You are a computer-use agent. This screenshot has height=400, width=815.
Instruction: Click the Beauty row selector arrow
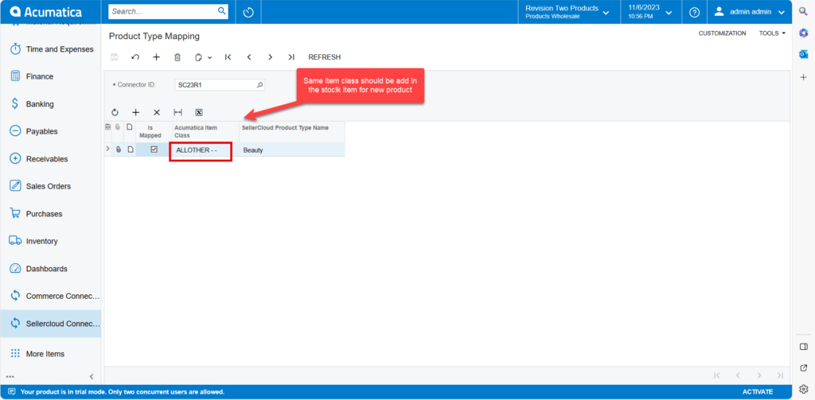coord(107,149)
